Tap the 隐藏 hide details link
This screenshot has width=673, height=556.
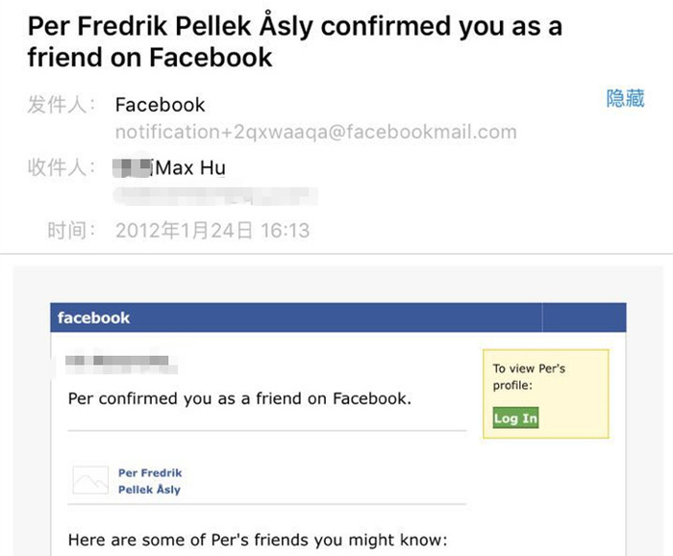coord(625,98)
